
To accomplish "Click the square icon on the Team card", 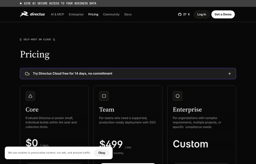I will pos(104,96).
